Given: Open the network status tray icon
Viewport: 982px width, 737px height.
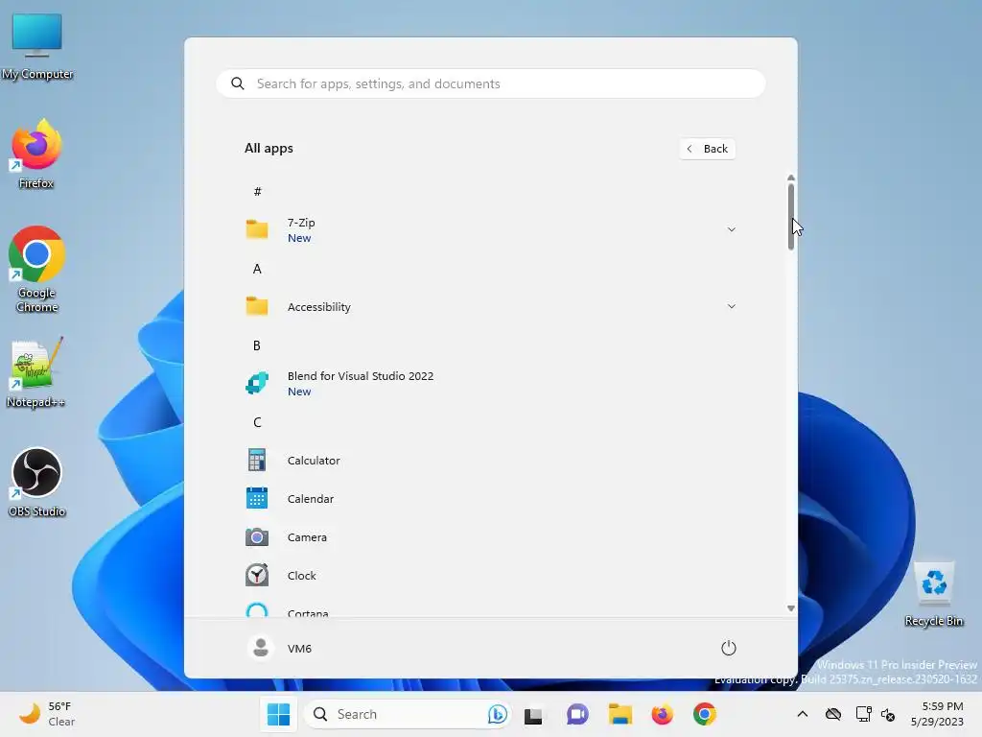Looking at the screenshot, I should pyautogui.click(x=864, y=714).
